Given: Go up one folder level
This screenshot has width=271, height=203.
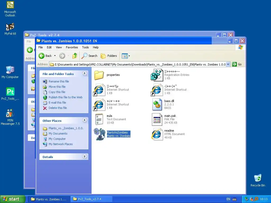Looking at the screenshot, I should pos(75,56).
